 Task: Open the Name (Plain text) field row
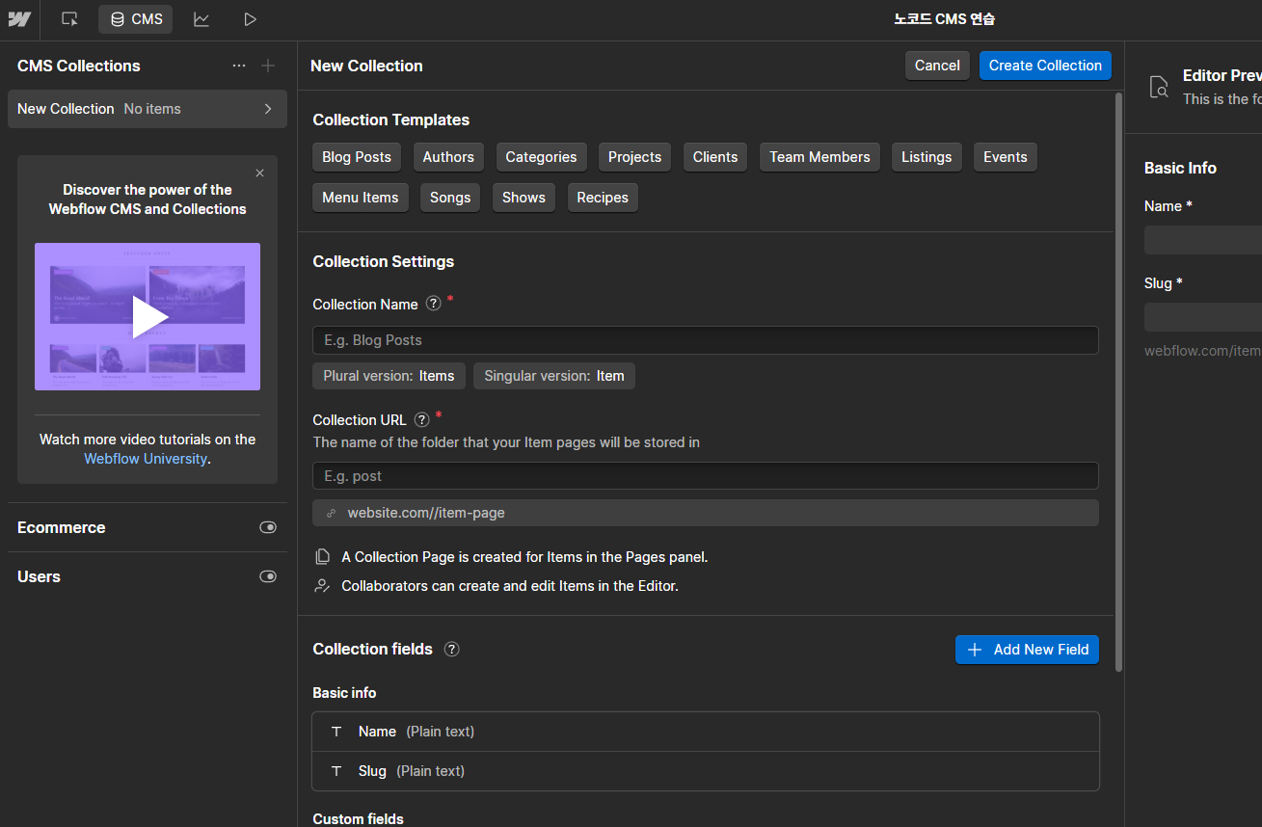coord(706,732)
